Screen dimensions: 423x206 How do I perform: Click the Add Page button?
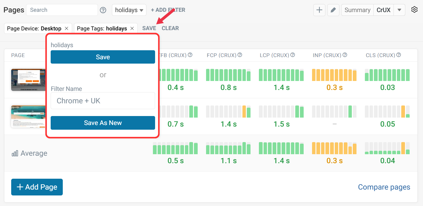point(37,187)
